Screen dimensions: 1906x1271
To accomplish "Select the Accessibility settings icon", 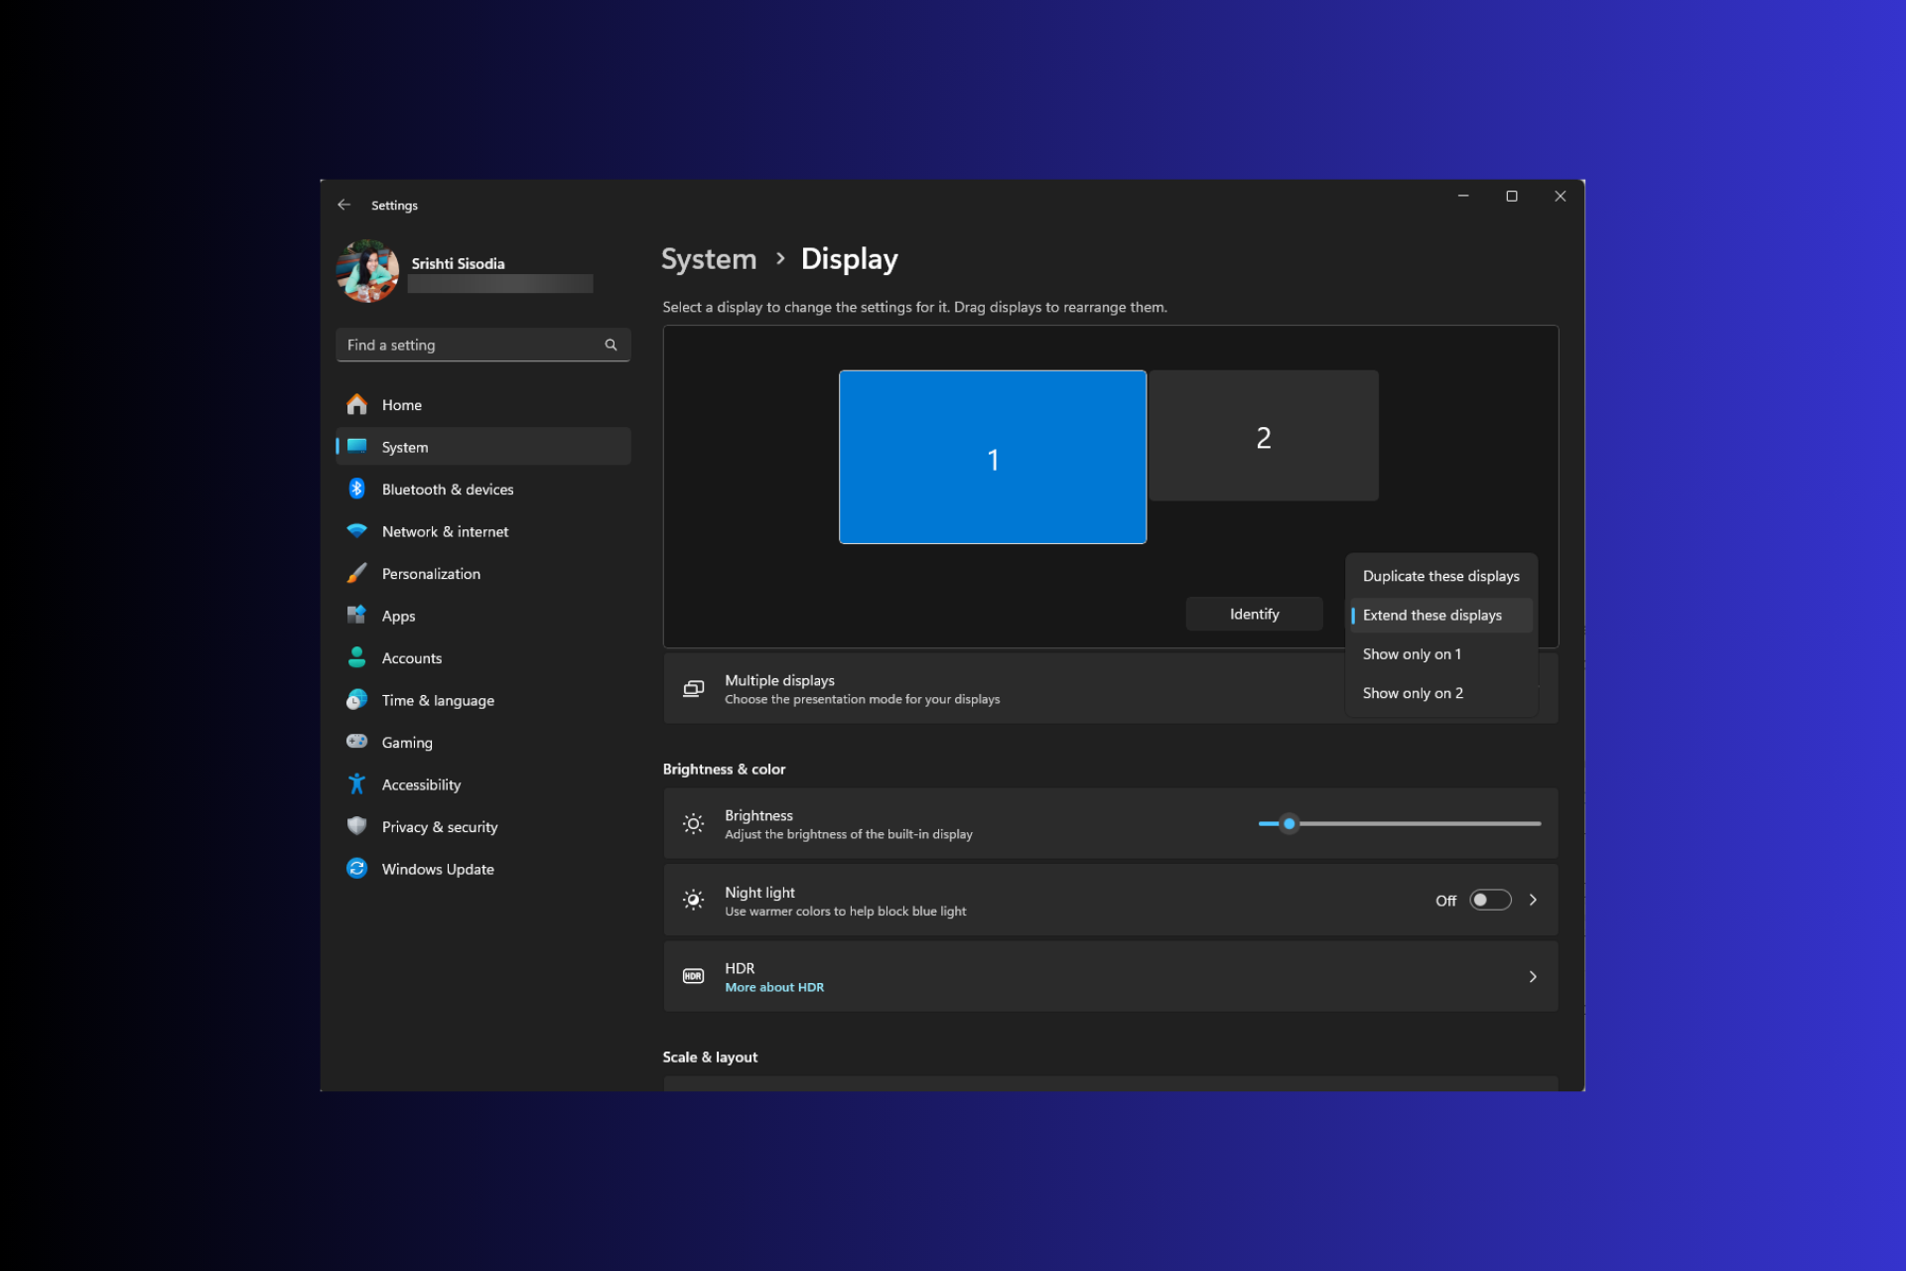I will tap(356, 783).
